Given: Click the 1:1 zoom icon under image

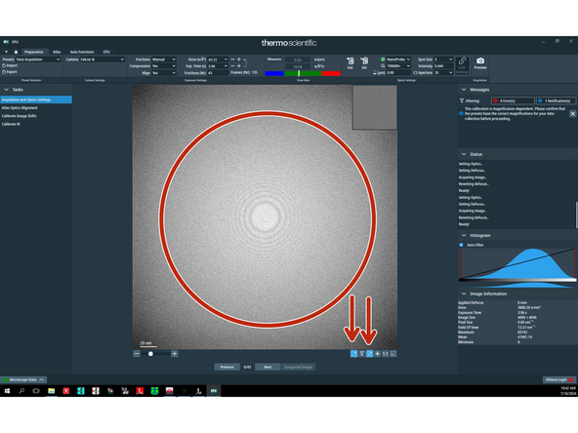Looking at the screenshot, I should pyautogui.click(x=386, y=354).
